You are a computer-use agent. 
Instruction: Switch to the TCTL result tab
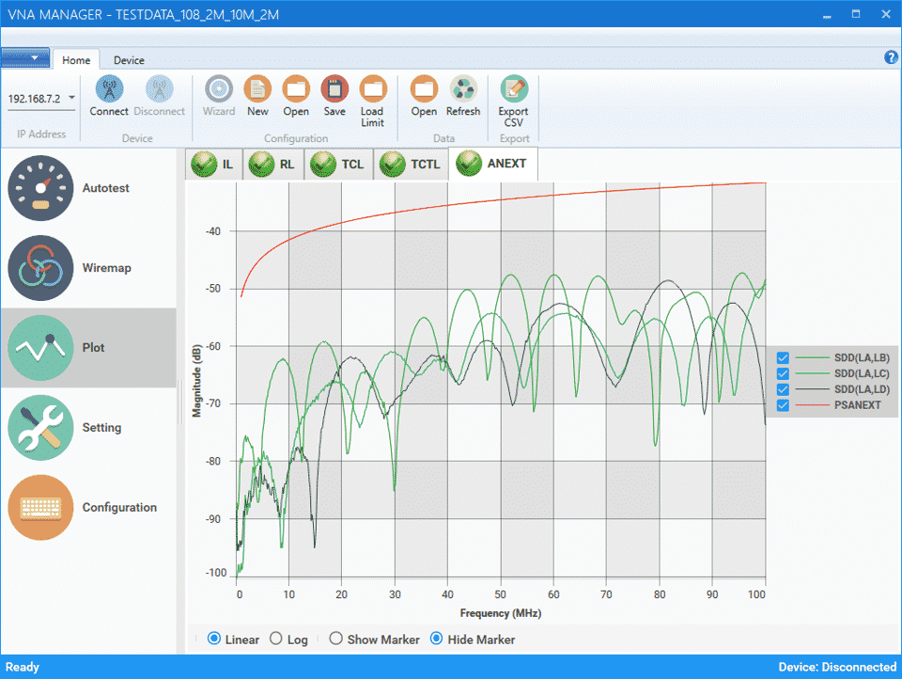point(411,165)
